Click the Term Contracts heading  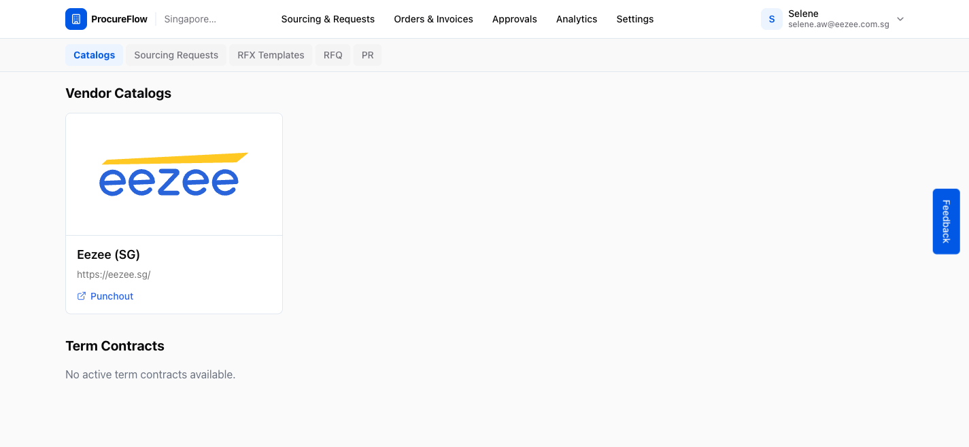coord(115,346)
